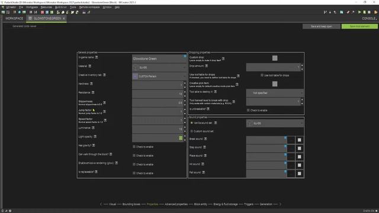379x213 pixels.
Task: Click the orange export icon at toolbar end
Action: click(x=375, y=12)
